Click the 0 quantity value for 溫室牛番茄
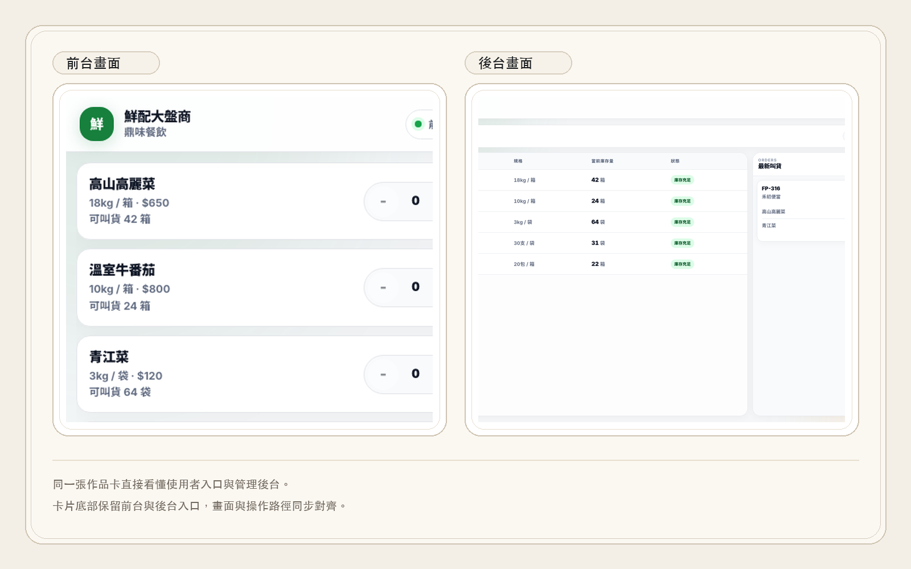This screenshot has height=569, width=911. coord(416,287)
